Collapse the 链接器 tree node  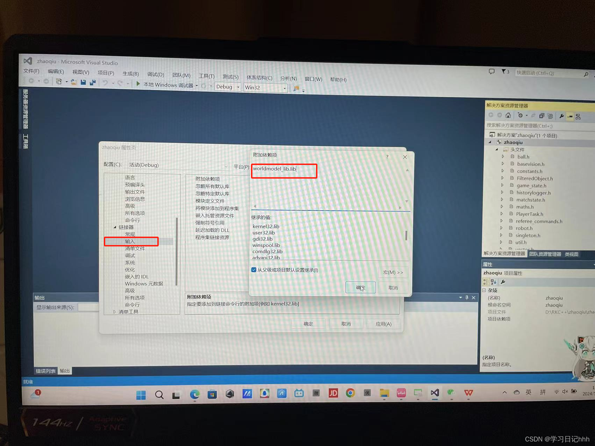click(x=115, y=227)
